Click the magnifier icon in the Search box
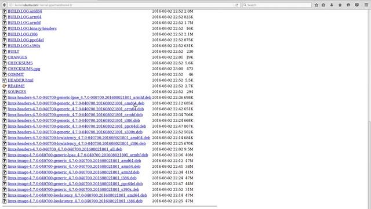 pos(245,5)
